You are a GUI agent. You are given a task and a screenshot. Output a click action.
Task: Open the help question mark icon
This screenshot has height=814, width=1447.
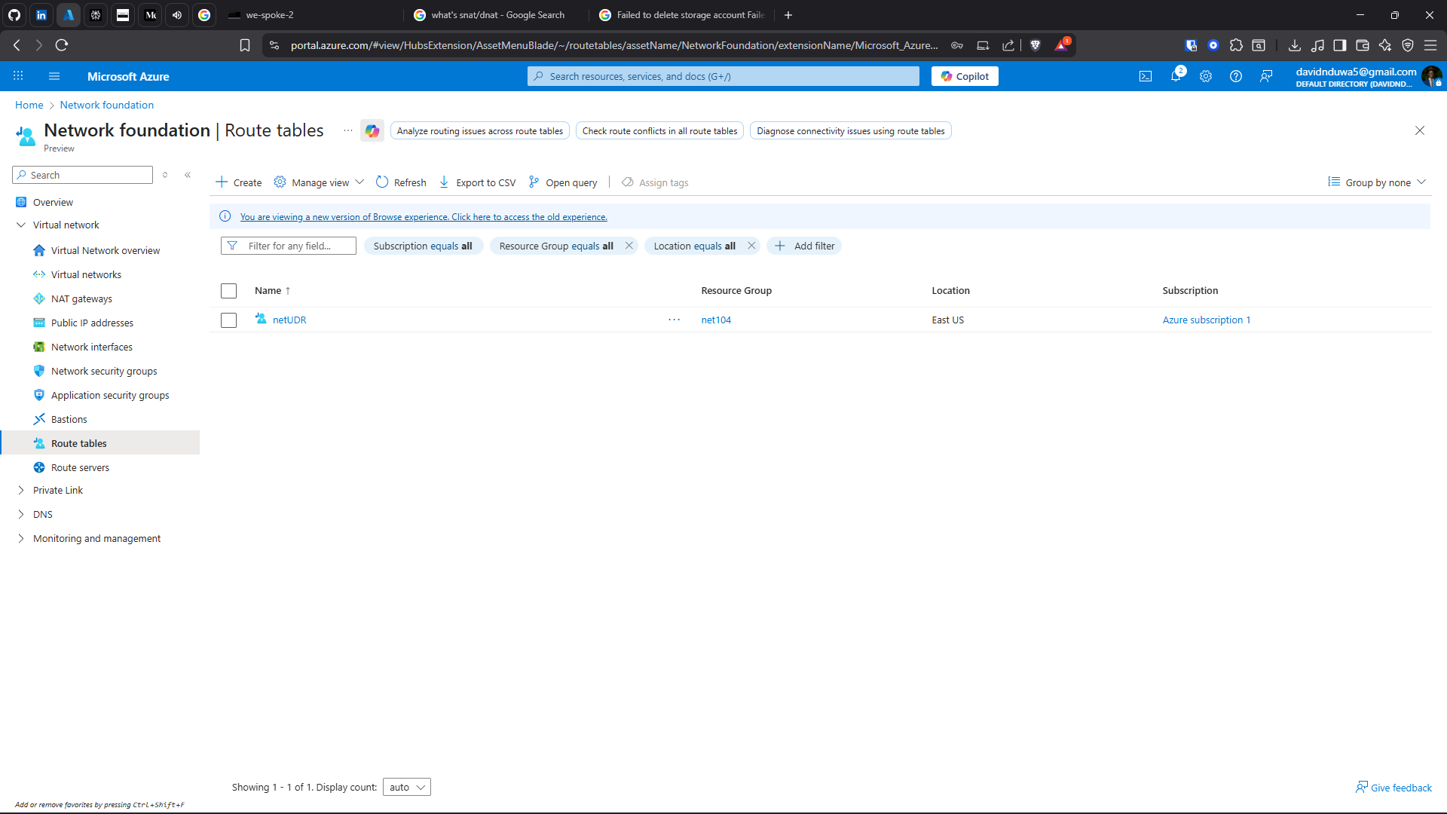tap(1236, 76)
